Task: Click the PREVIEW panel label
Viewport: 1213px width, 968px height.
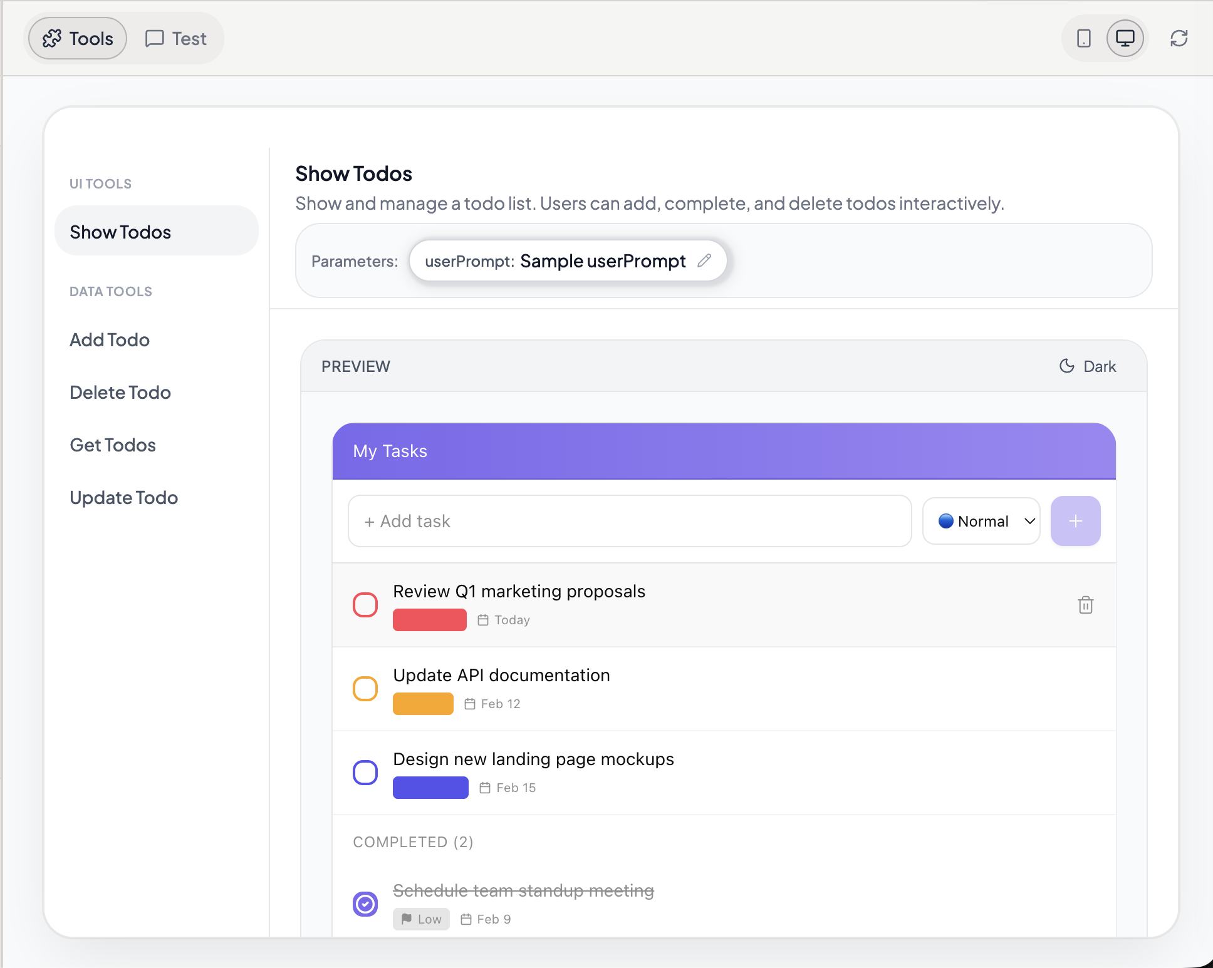Action: coord(355,366)
